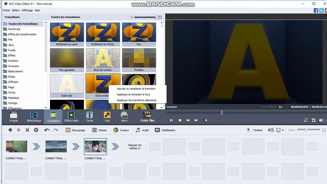Screen dimensions: 327x184
Task: Open the Texte tool
Action: tap(89, 117)
